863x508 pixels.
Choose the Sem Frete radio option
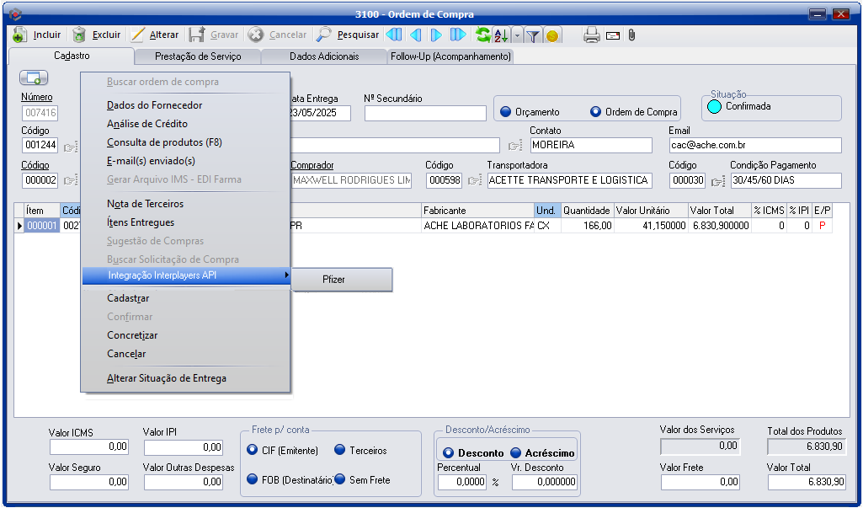tap(340, 479)
